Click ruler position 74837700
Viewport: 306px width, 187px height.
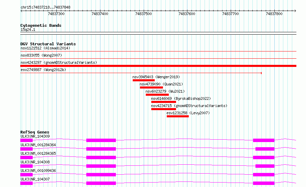tap(230, 14)
